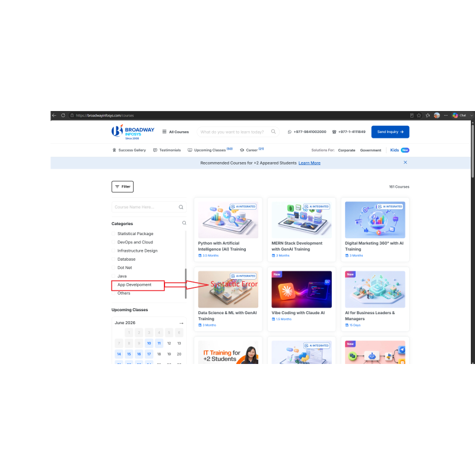Check the Others category
Viewport: 475px width, 475px height.
pos(113,293)
